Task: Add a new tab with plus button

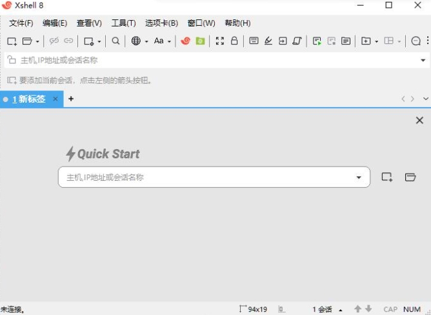Action: coord(71,99)
